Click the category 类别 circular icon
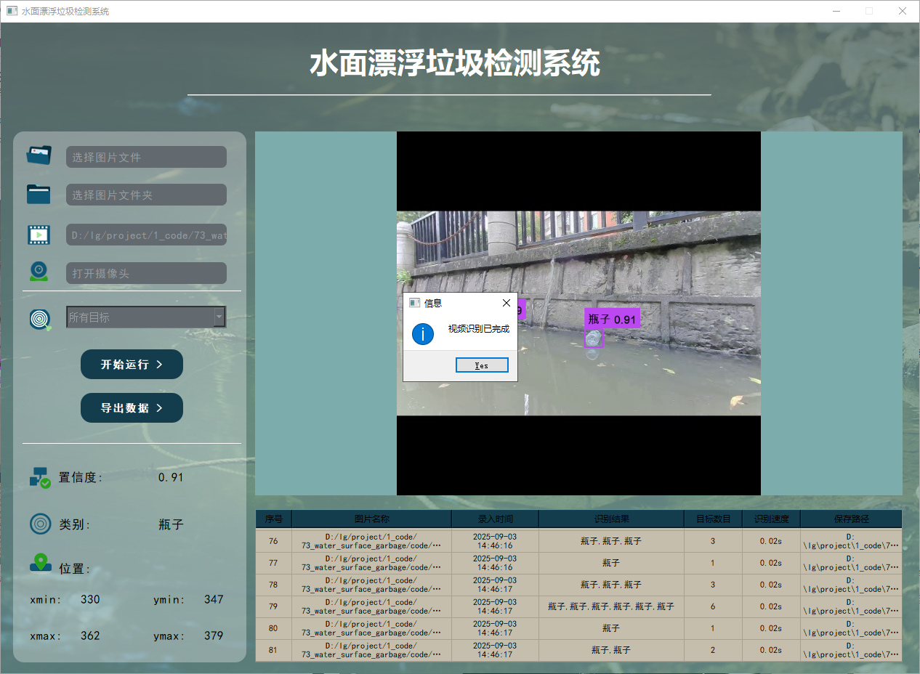The width and height of the screenshot is (920, 674). pyautogui.click(x=41, y=524)
